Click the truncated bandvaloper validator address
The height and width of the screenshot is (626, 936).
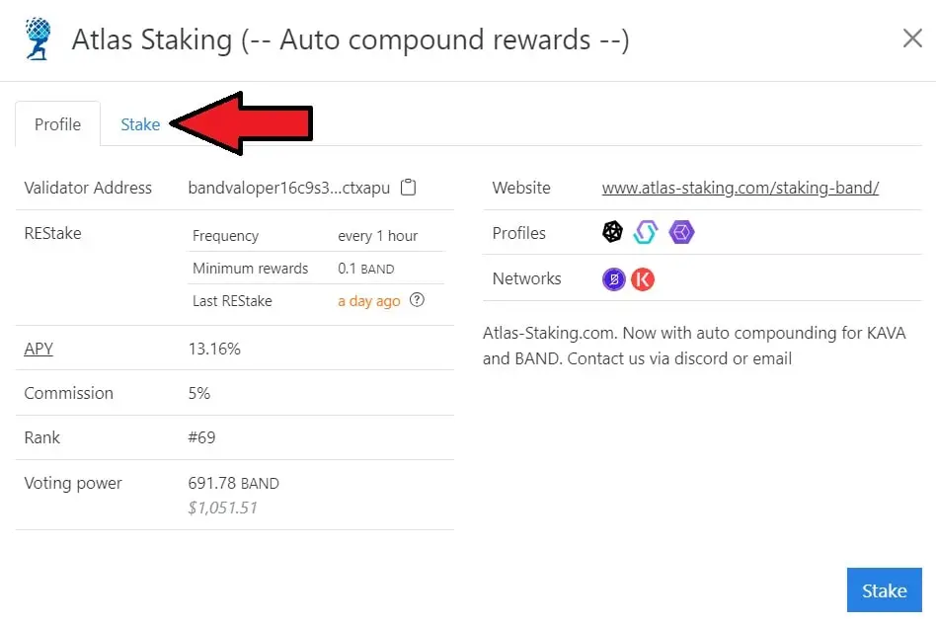coord(289,188)
